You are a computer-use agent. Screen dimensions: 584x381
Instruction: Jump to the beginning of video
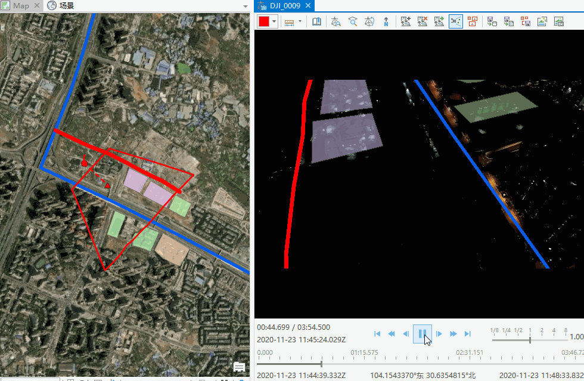[377, 334]
